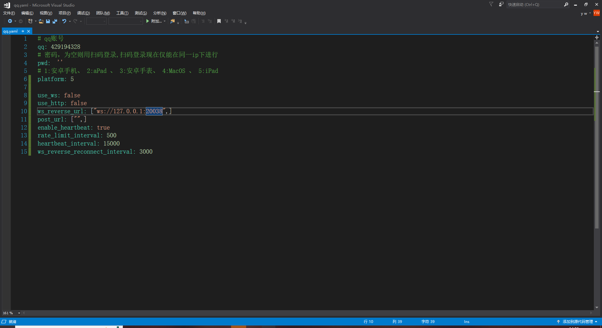
Task: Open the 调试(D) menu
Action: 83,13
